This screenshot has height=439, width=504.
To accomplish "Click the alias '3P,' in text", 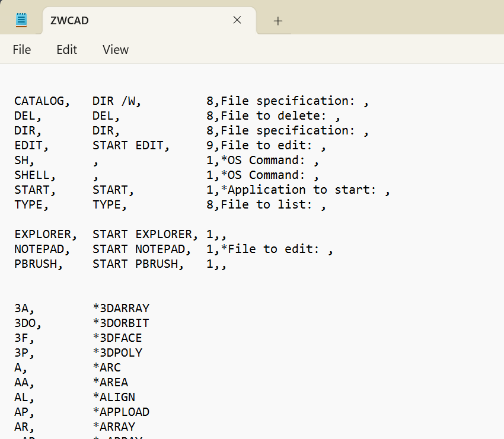I will 24,353.
